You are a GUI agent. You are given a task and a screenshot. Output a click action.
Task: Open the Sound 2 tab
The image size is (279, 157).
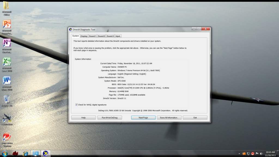(x=101, y=36)
